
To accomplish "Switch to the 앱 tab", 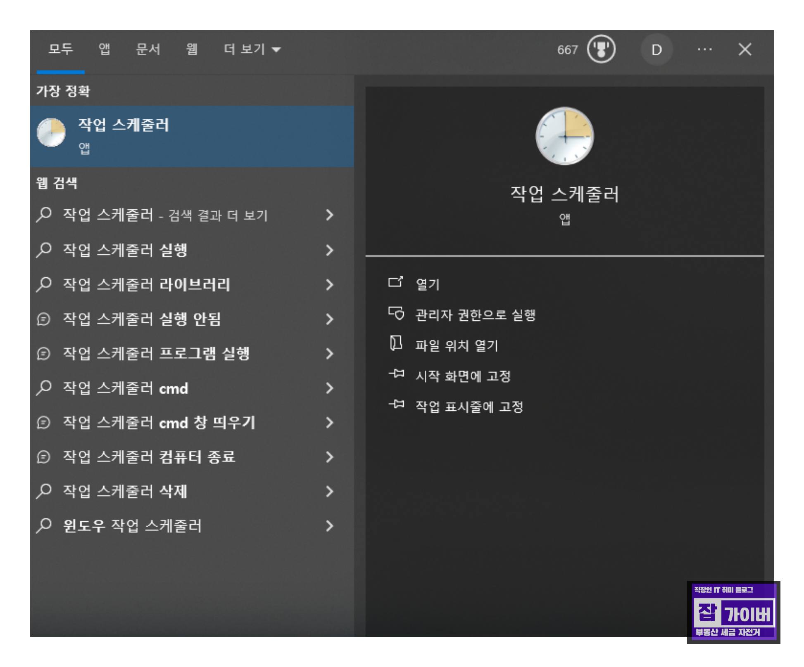I will coord(104,50).
